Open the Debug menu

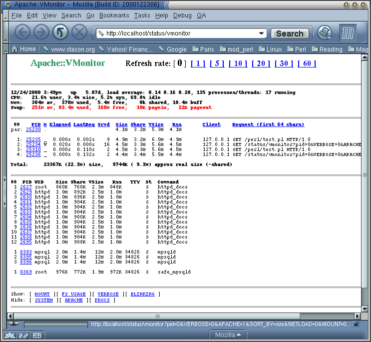(x=182, y=15)
